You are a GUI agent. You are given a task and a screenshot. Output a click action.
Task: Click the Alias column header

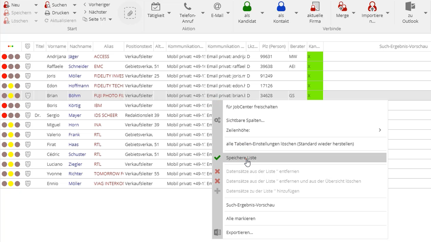pyautogui.click(x=109, y=46)
